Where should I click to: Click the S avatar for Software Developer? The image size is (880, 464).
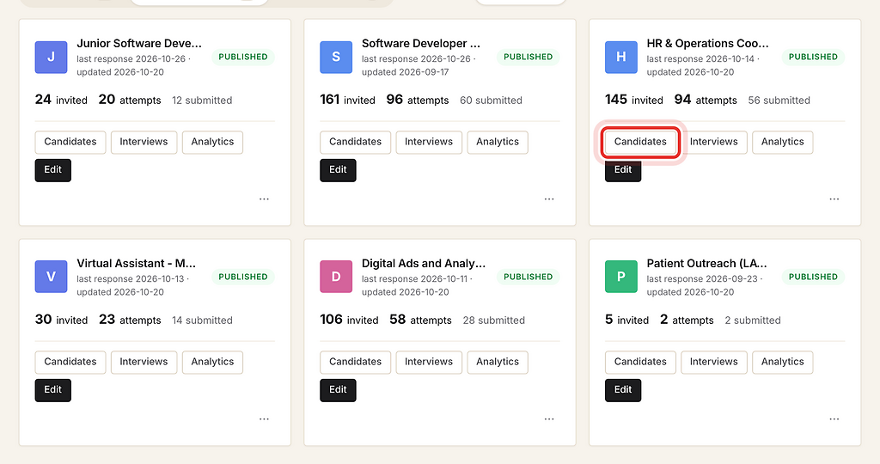pos(336,58)
